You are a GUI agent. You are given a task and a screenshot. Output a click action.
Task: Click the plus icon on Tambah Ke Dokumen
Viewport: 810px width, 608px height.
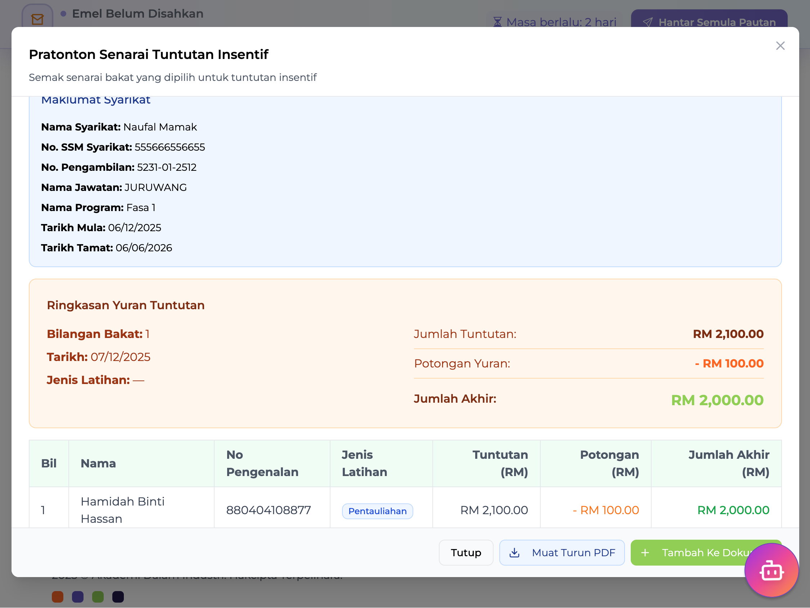pos(645,553)
